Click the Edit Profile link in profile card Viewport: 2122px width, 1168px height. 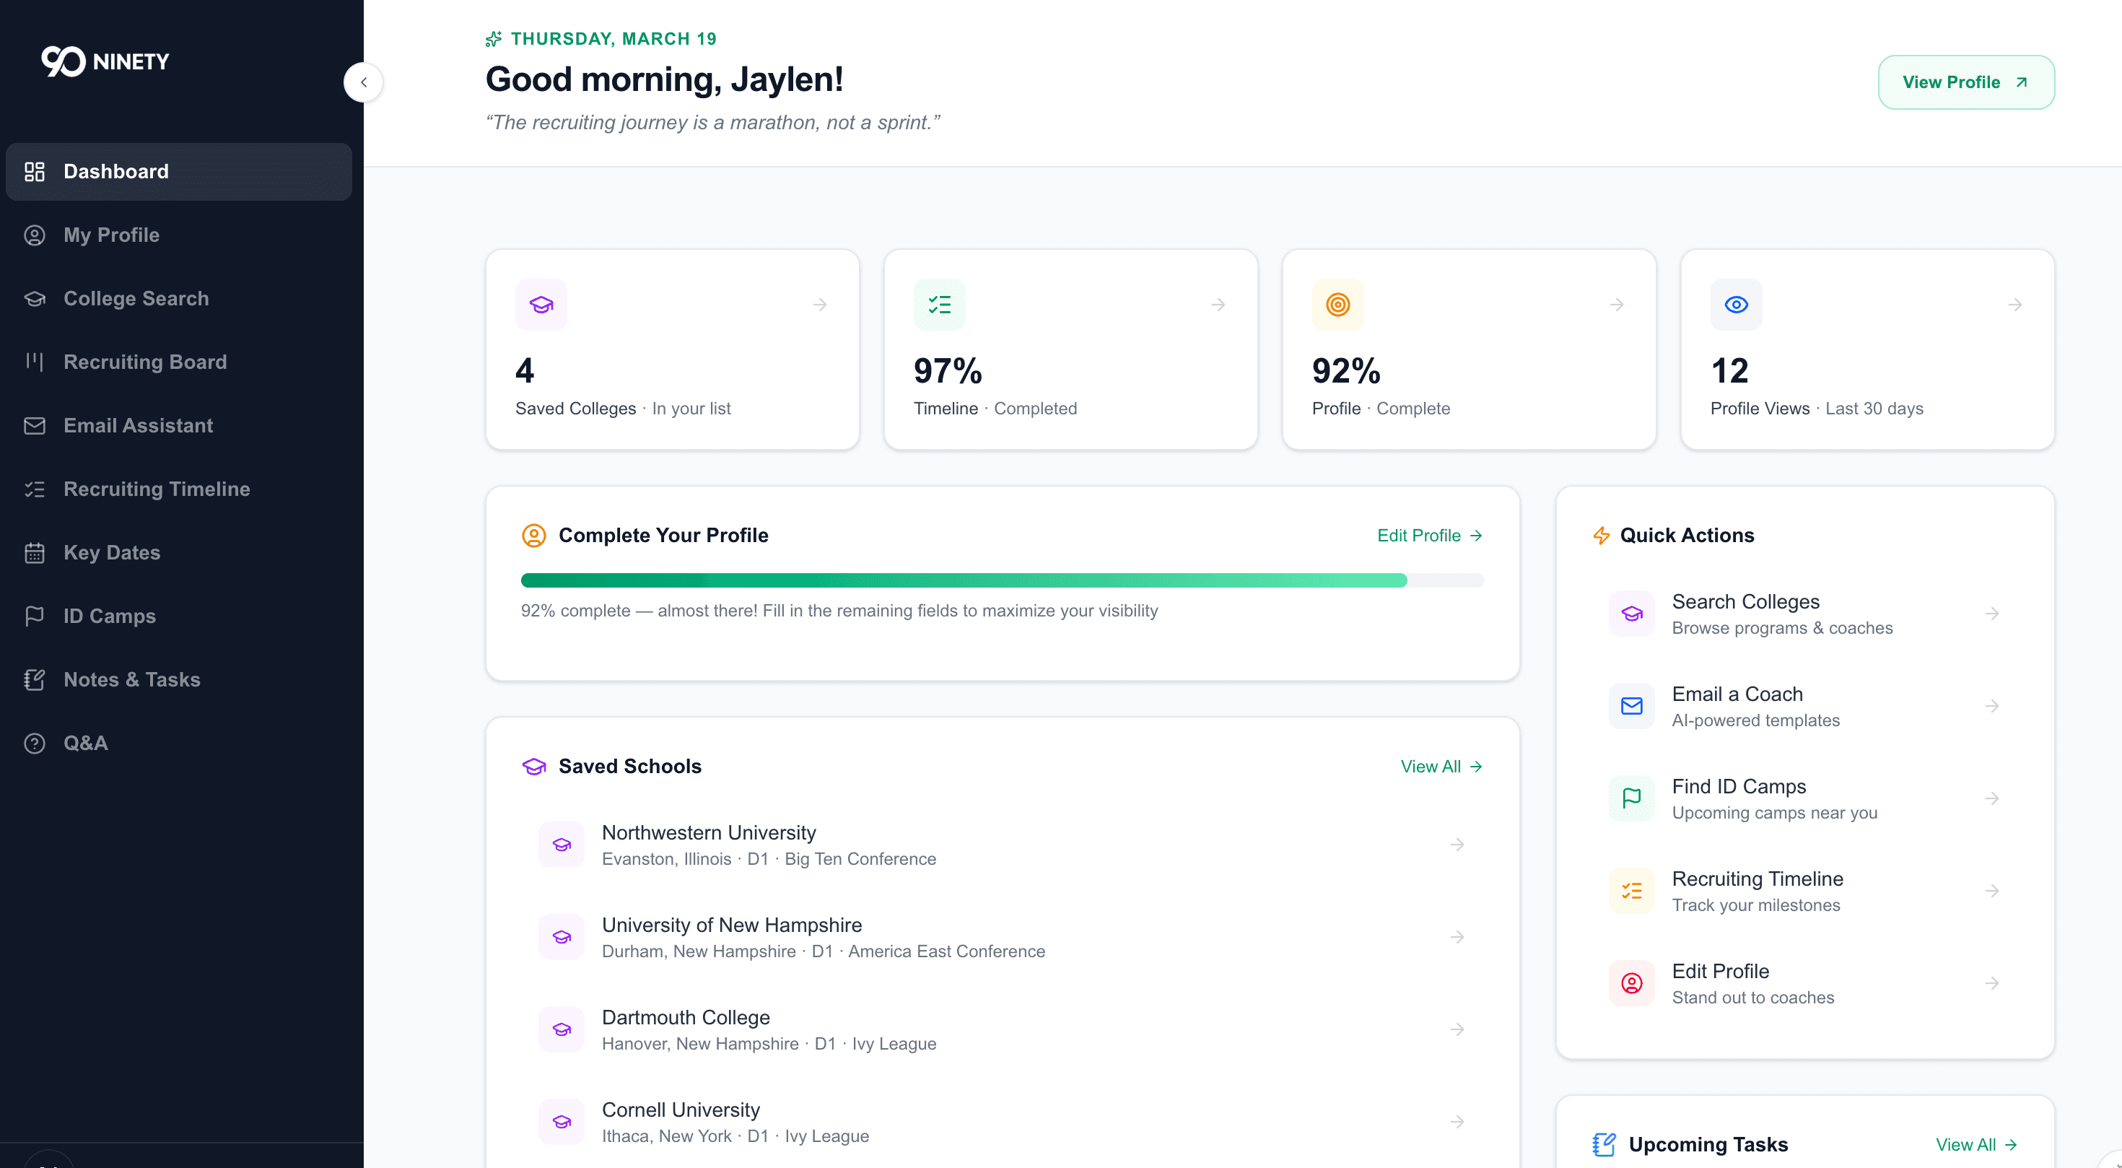(x=1430, y=536)
